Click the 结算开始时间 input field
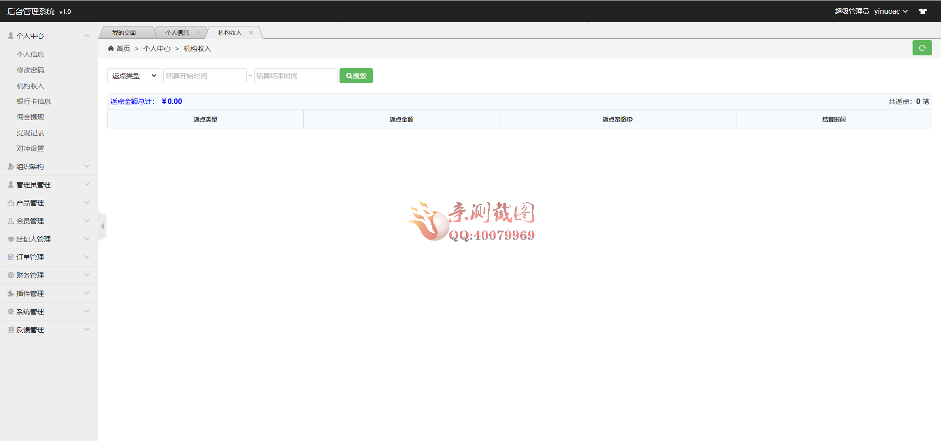Image resolution: width=941 pixels, height=441 pixels. 205,76
